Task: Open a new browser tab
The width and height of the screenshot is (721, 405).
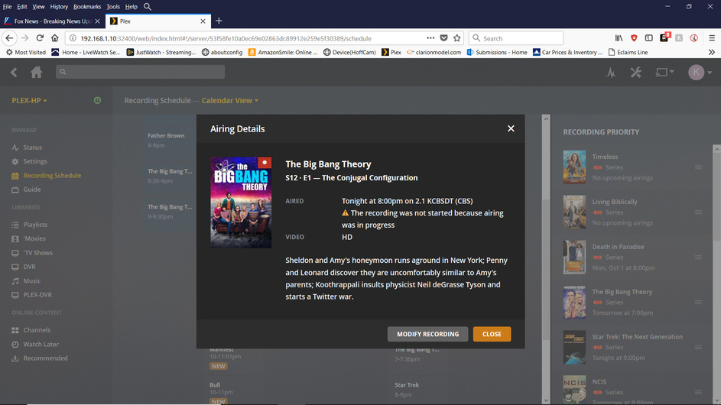Action: click(219, 21)
